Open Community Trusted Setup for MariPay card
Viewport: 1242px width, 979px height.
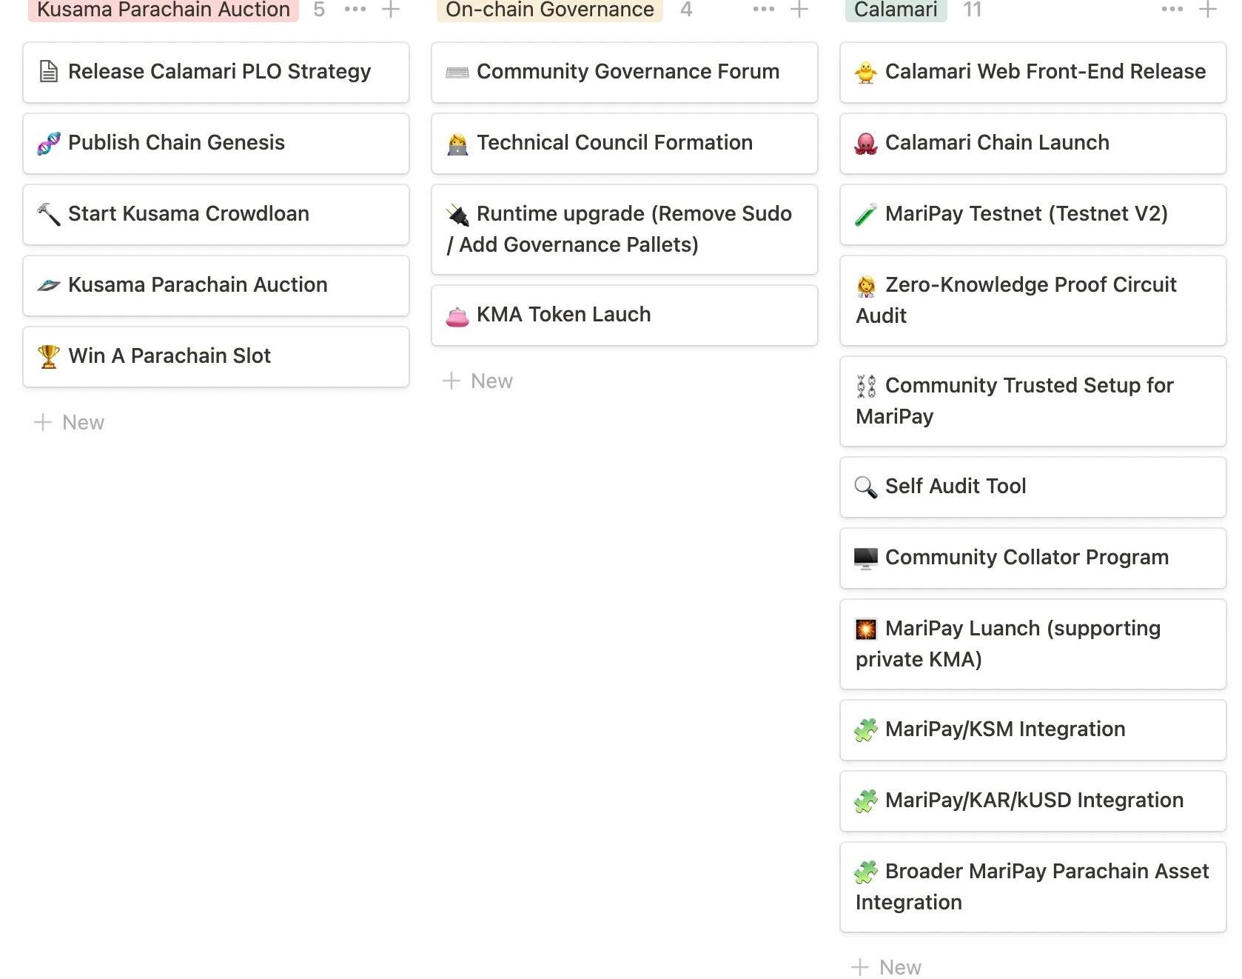1033,401
